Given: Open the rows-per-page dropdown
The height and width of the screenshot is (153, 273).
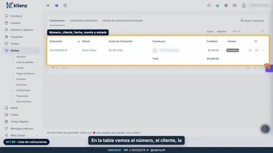Looking at the screenshot, I should [55, 68].
